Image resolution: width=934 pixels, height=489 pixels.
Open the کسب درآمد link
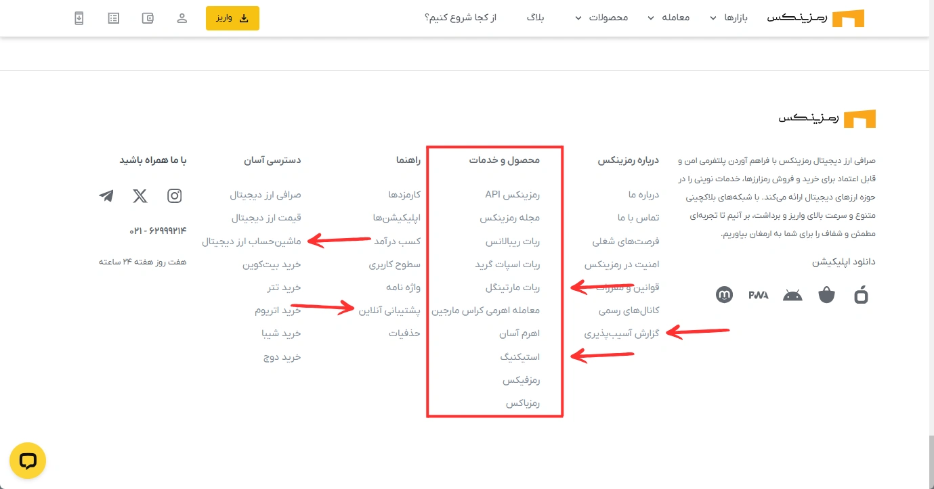click(398, 241)
